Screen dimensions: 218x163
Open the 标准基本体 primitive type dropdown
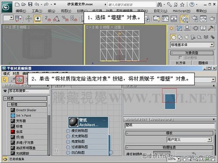(212, 45)
